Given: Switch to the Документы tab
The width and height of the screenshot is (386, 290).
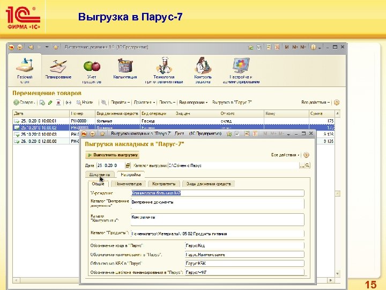Looking at the screenshot, I should [100, 175].
